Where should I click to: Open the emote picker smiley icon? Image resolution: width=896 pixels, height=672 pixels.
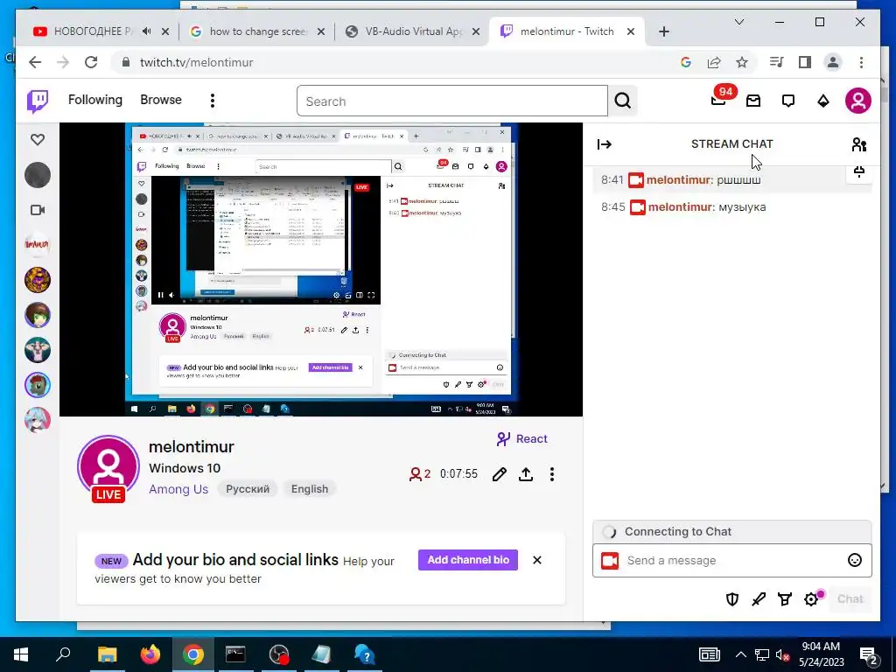854,561
